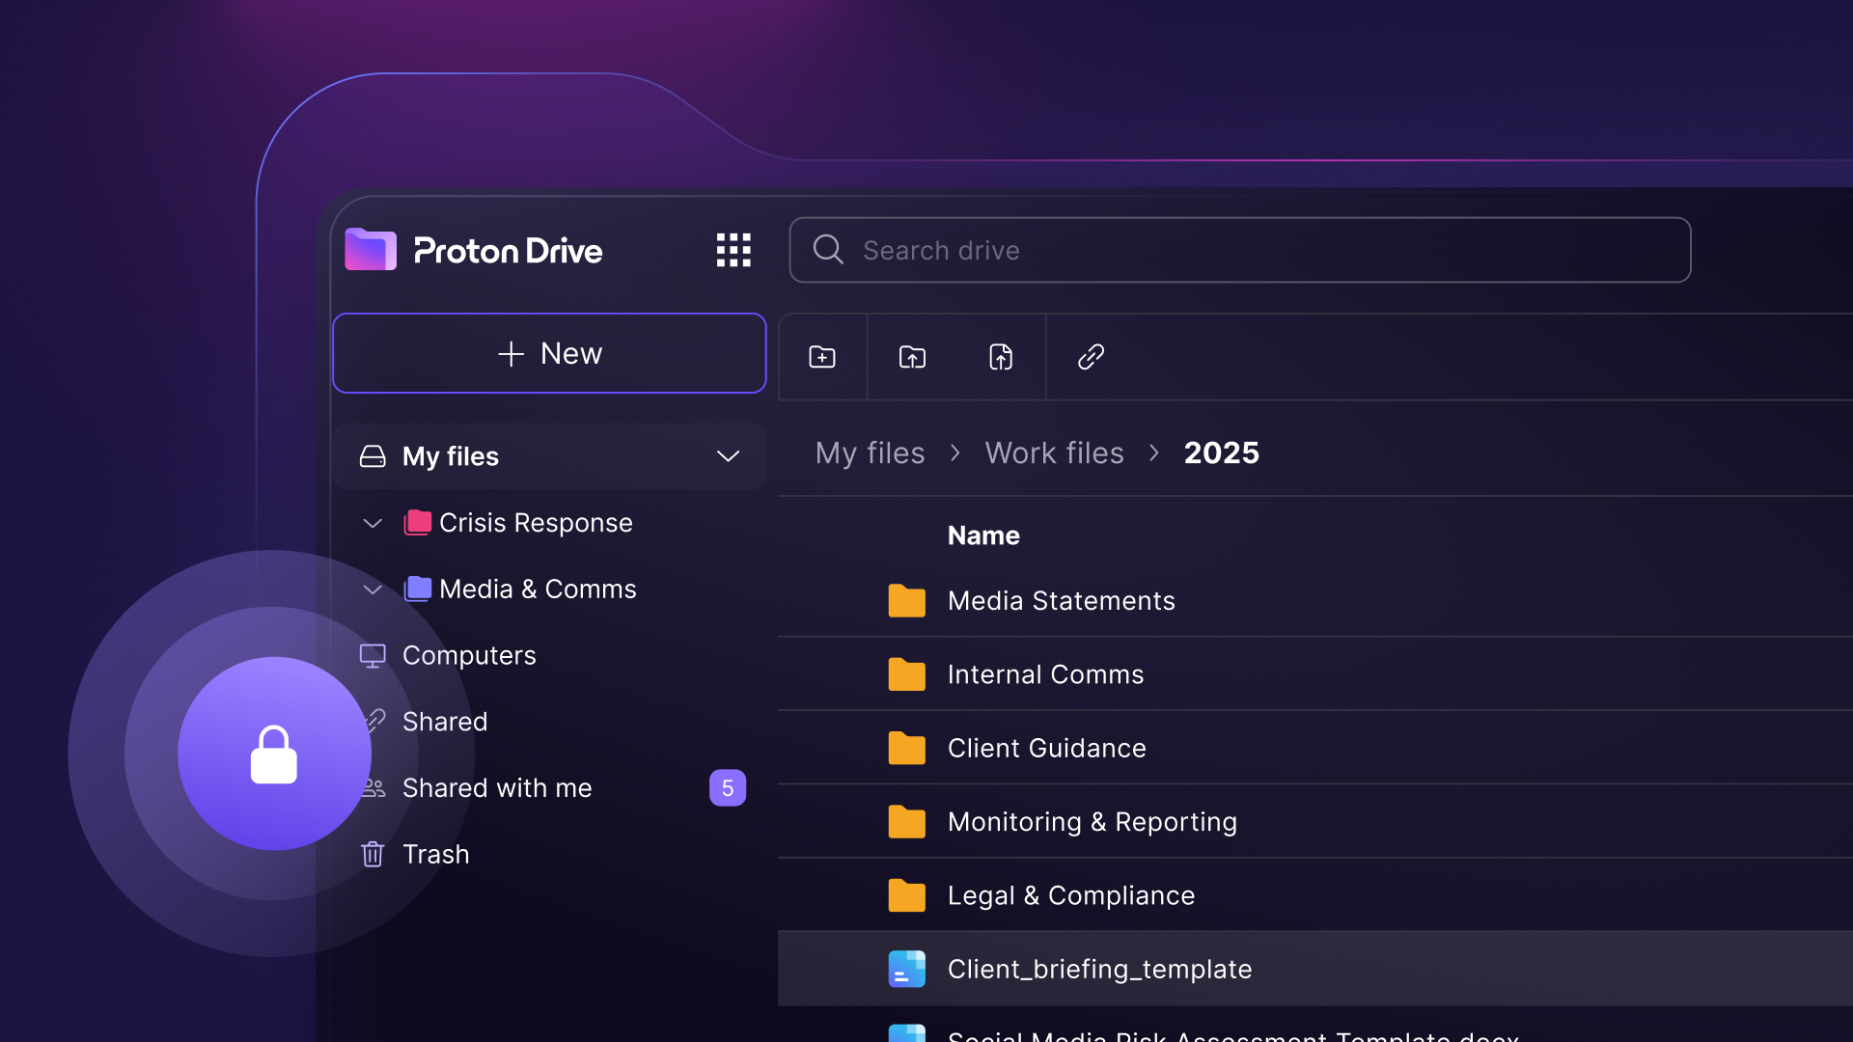1853x1042 pixels.
Task: Select the Client_briefing_template file name
Action: [1099, 969]
